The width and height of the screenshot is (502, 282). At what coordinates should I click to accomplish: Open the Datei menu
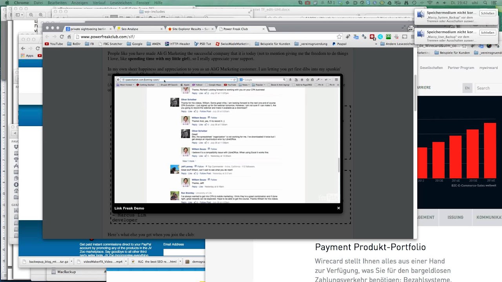38,3
